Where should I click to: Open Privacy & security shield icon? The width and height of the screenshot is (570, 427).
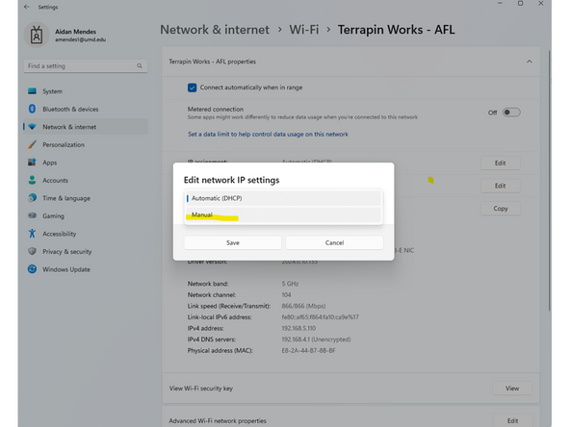pyautogui.click(x=32, y=251)
